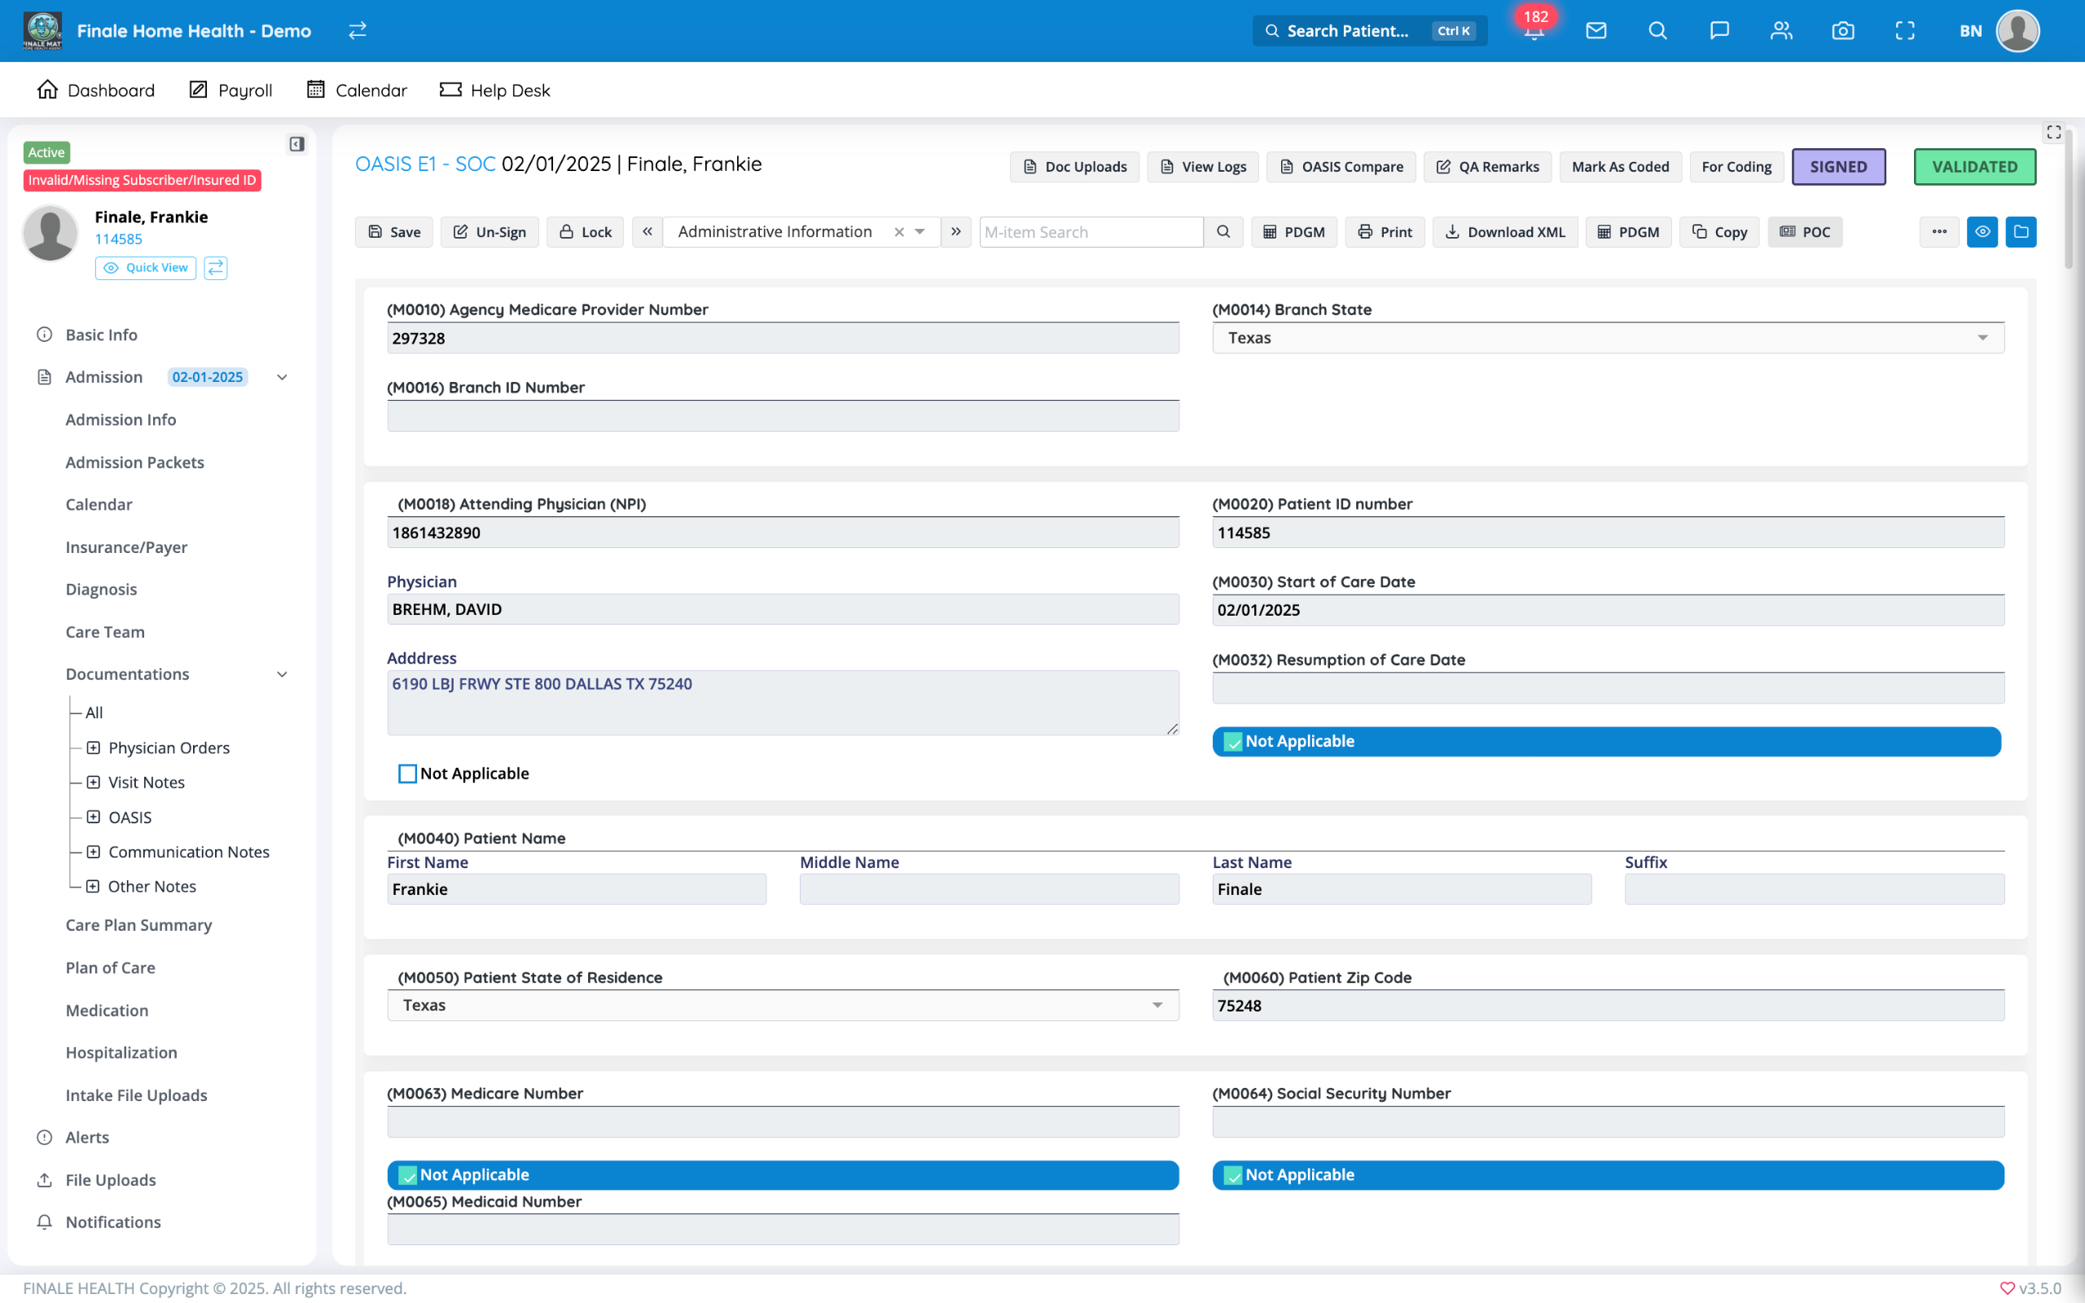Viewport: 2085px width, 1303px height.
Task: Open the mail envelope icon
Action: (x=1596, y=31)
